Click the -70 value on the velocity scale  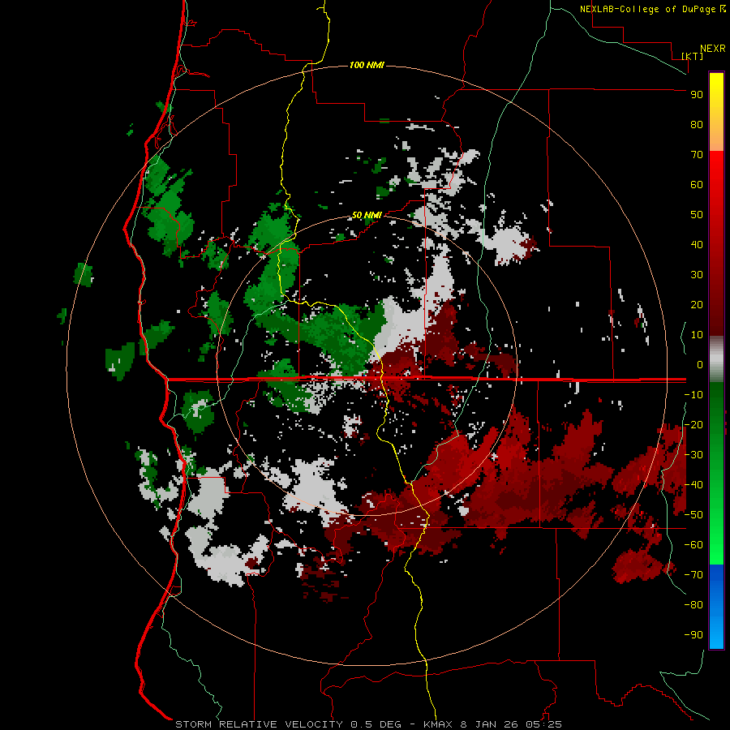pyautogui.click(x=693, y=575)
